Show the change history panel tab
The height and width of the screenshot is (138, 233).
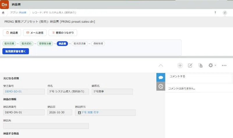pos(161,86)
